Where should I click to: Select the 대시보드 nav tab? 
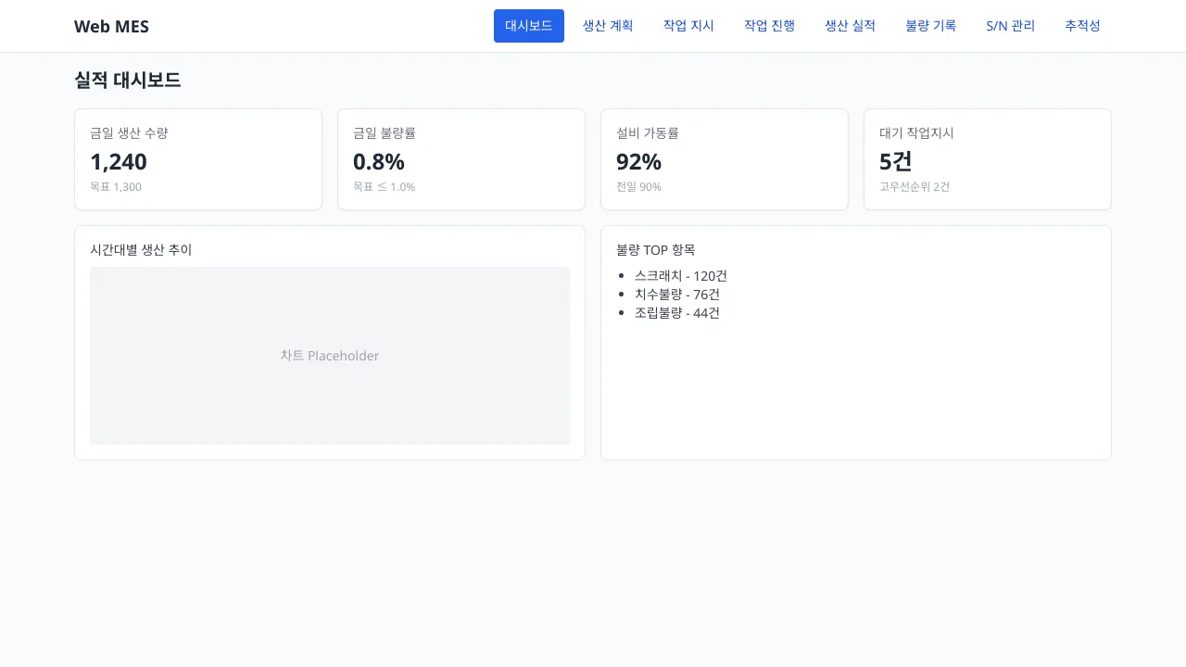(x=528, y=26)
